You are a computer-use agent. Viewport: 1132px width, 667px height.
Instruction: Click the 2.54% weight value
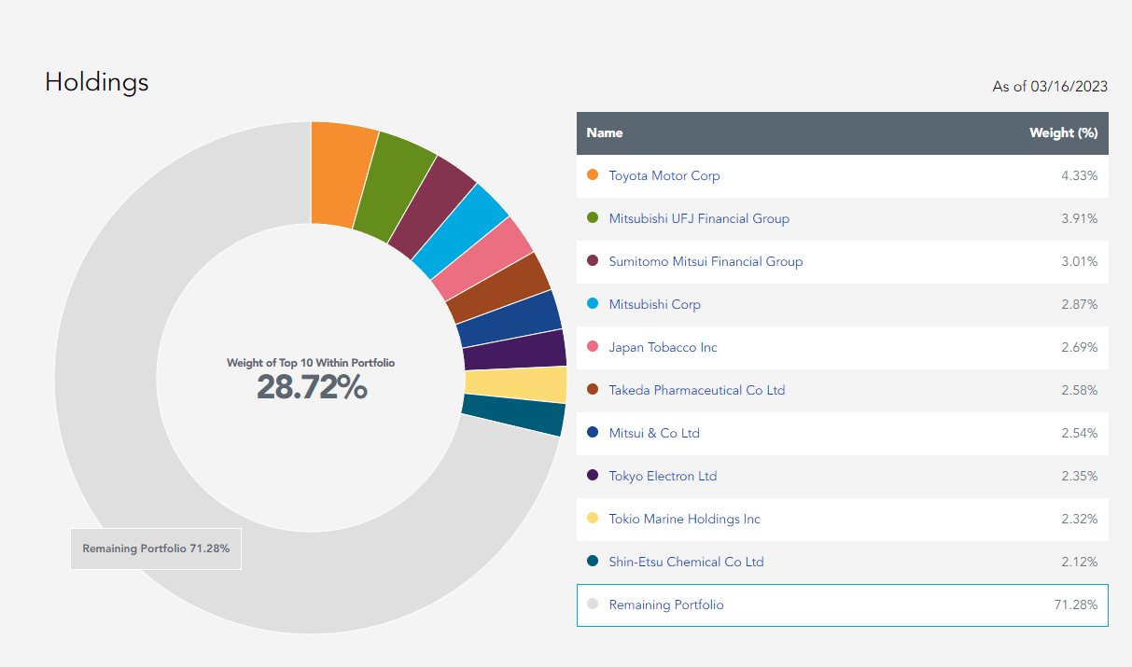tap(1080, 433)
